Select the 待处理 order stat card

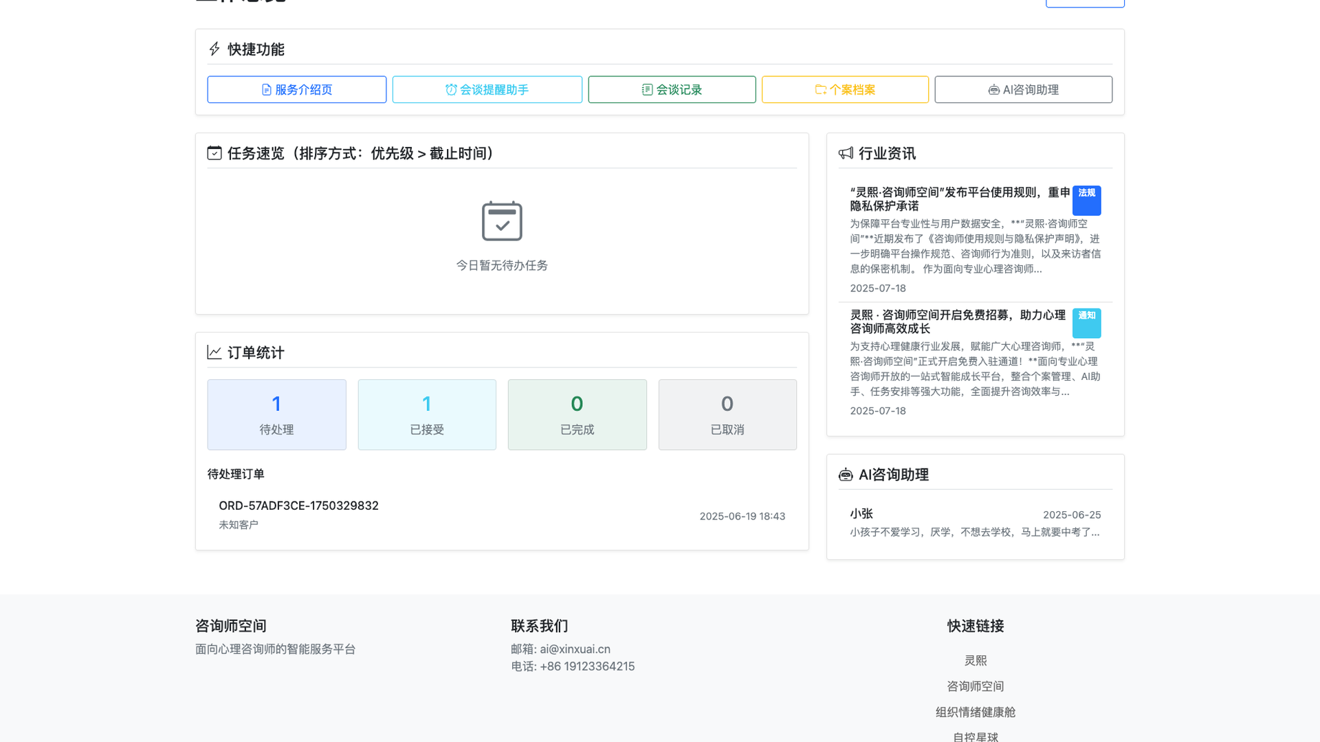point(276,415)
